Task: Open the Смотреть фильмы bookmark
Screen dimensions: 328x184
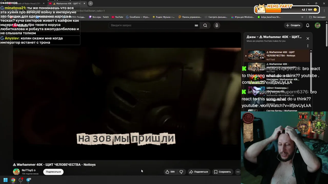Action: tap(216, 17)
